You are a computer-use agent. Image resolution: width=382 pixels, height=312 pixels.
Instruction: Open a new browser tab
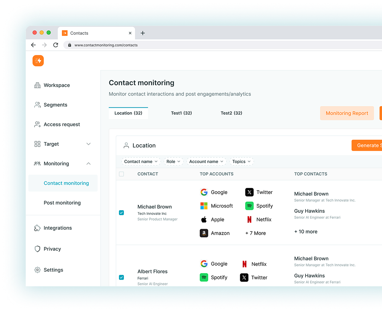pos(143,33)
